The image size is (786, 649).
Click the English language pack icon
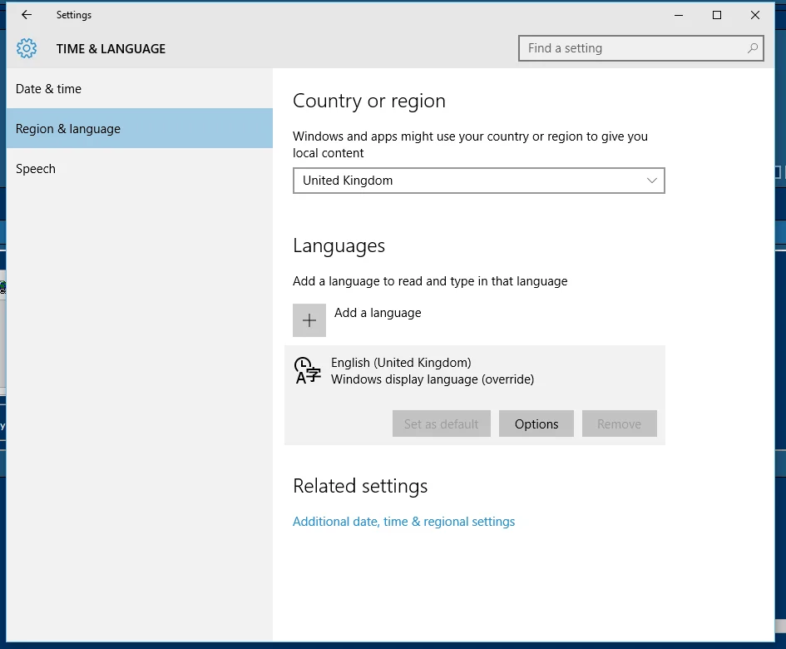307,370
